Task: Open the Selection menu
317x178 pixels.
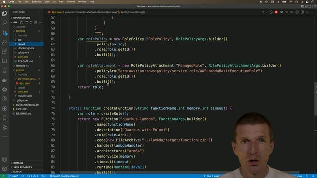Action: 37,2
